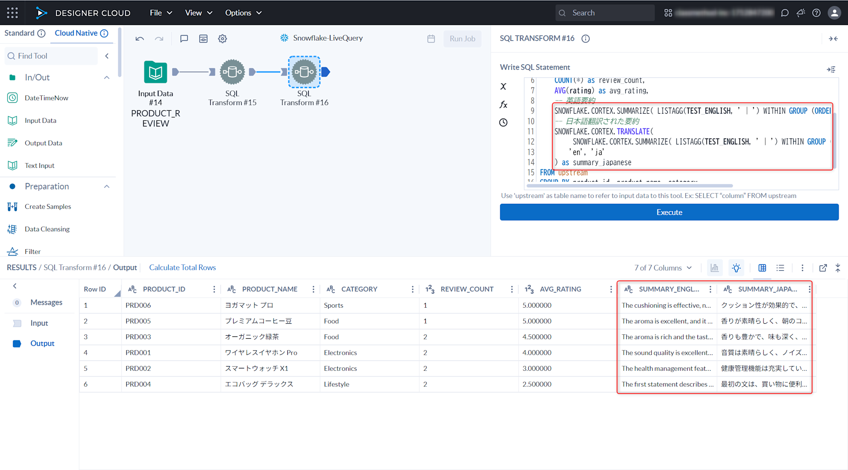Click the Run Job button
Screen dimensions: 848x470
coord(462,39)
